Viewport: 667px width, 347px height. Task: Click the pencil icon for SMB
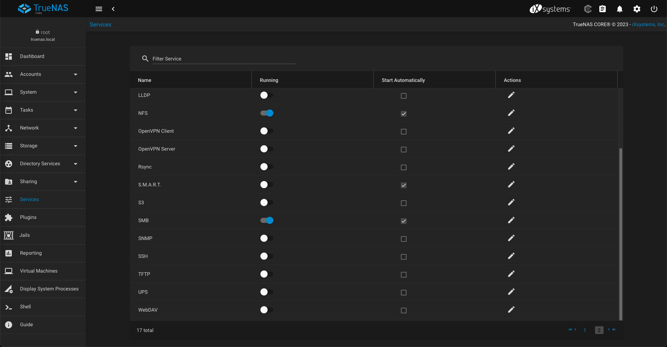coord(511,220)
